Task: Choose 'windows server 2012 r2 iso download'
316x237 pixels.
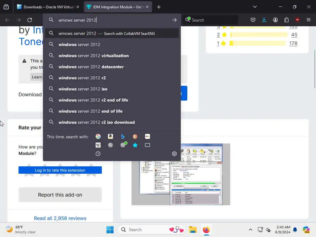Action: [112, 122]
